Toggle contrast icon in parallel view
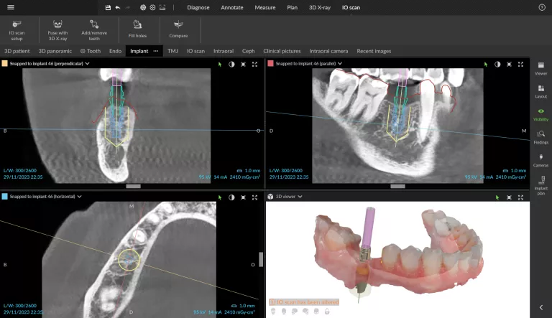Screen dimensions: 552x318 497,64
